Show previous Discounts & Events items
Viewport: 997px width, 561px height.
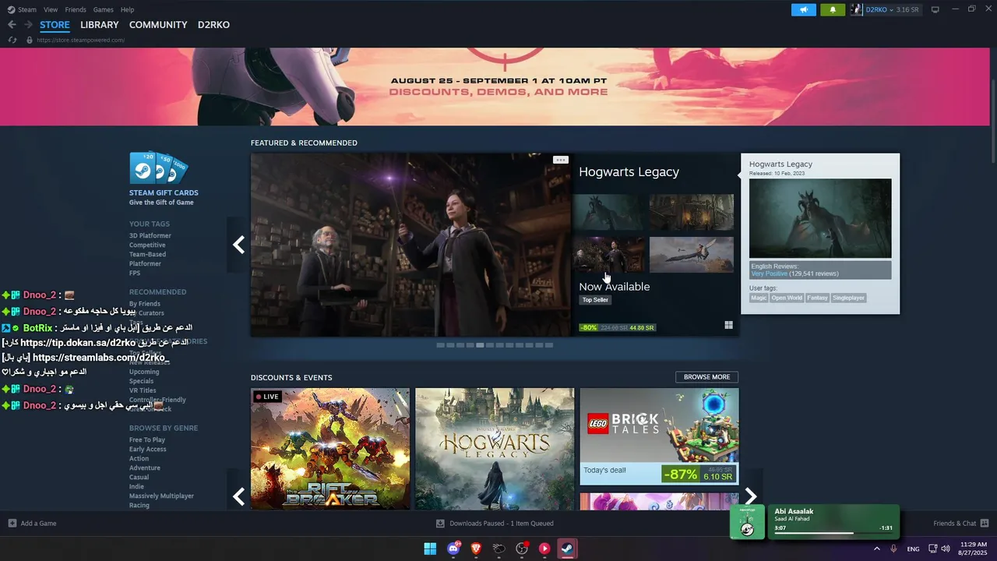[x=238, y=496]
